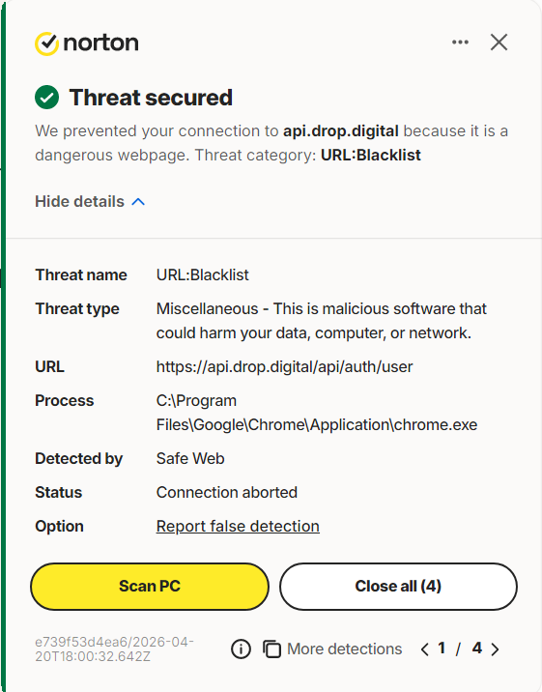Close the Norton threat notification
Image resolution: width=542 pixels, height=692 pixels.
tap(499, 43)
